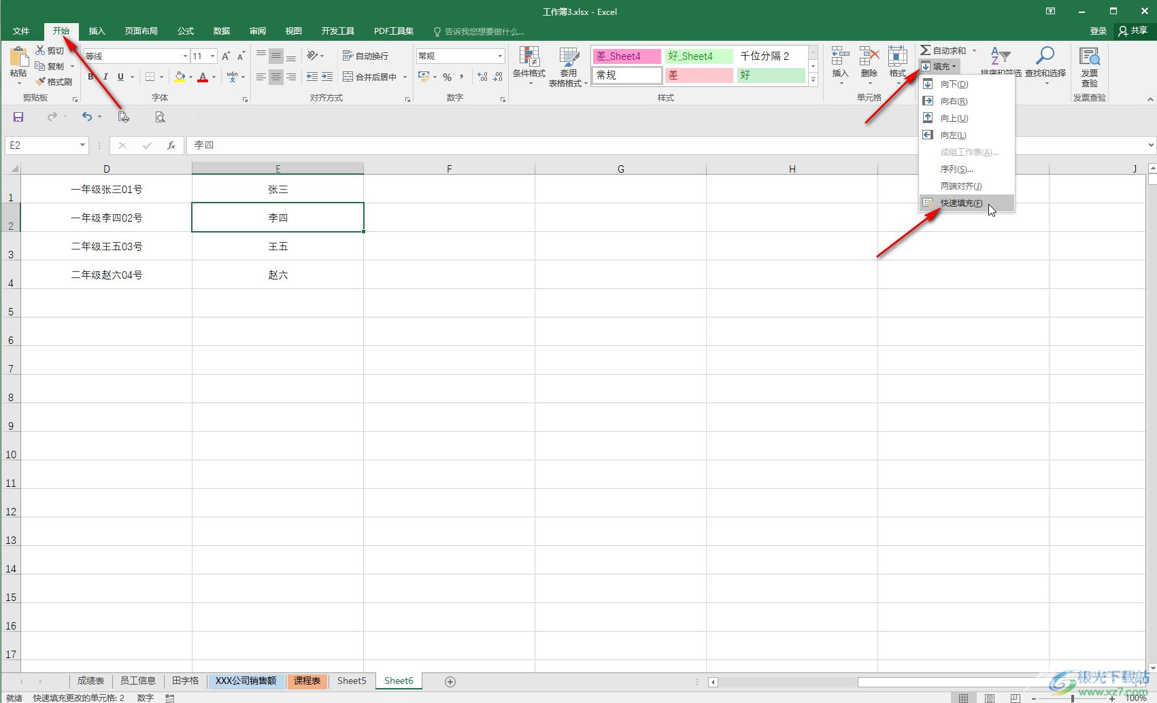Increase indent in alignment group
The image size is (1157, 703).
tap(327, 77)
